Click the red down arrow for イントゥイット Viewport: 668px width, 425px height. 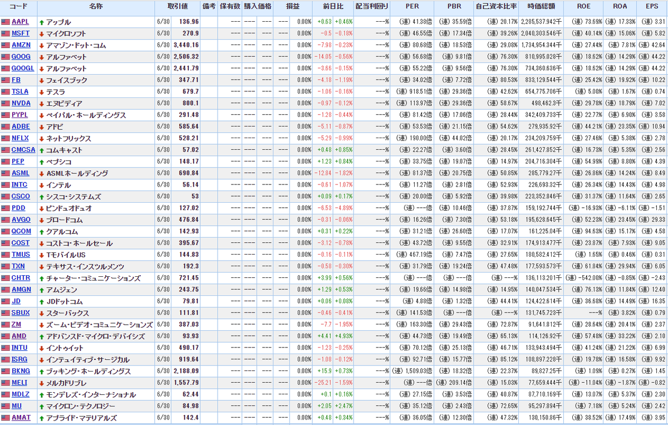[42, 348]
